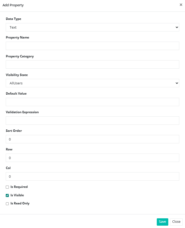Click the Is Required label text
185x228 pixels.
(19, 187)
